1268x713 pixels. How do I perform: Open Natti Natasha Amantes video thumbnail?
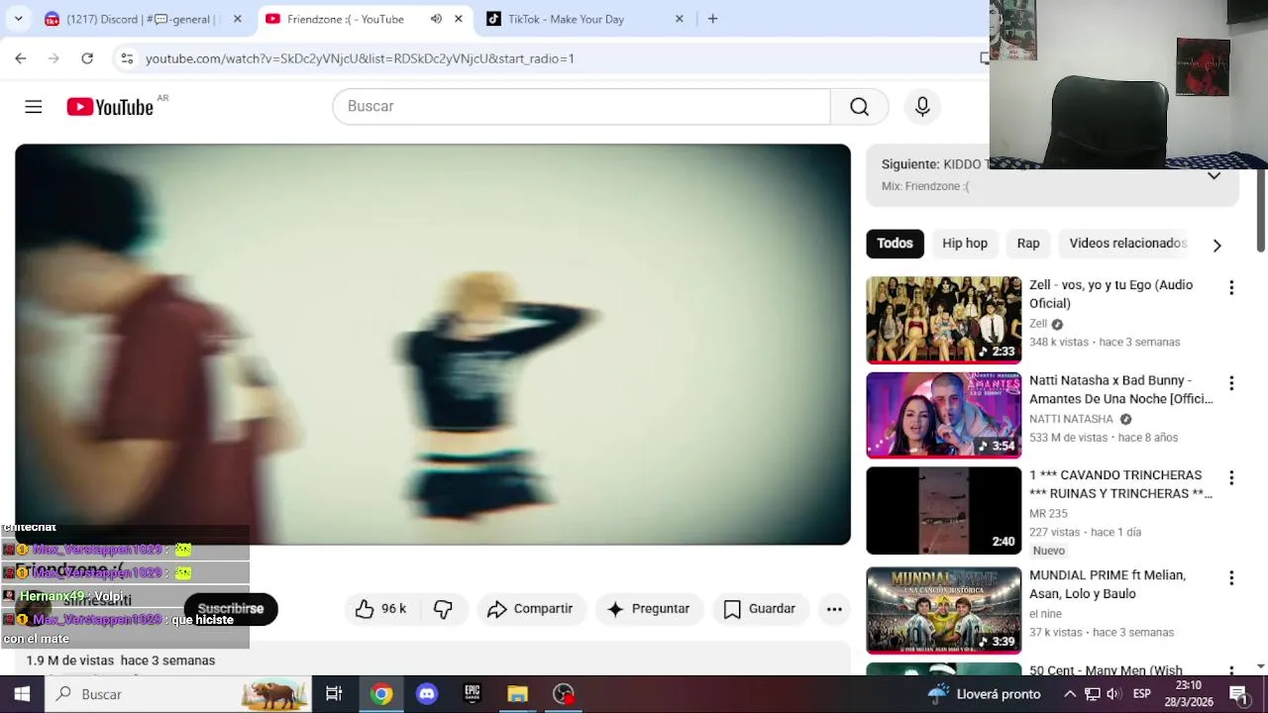943,415
